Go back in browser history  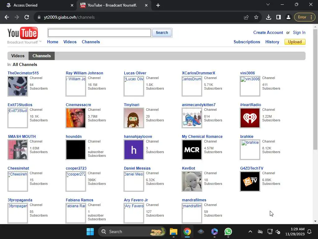[7, 17]
